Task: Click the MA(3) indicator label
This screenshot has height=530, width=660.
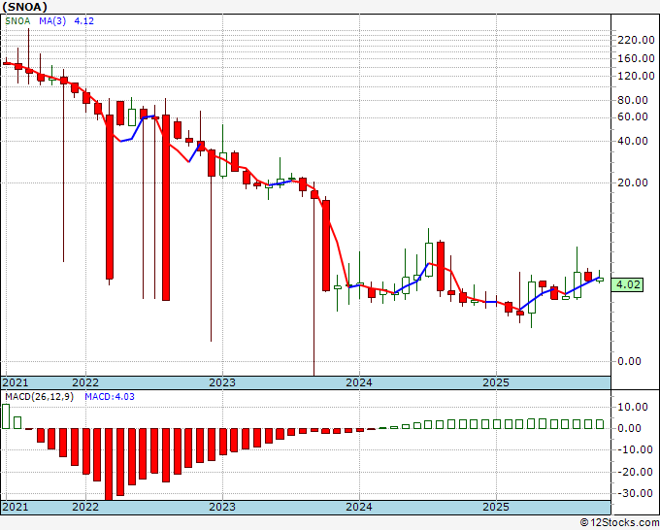Action: pos(52,21)
